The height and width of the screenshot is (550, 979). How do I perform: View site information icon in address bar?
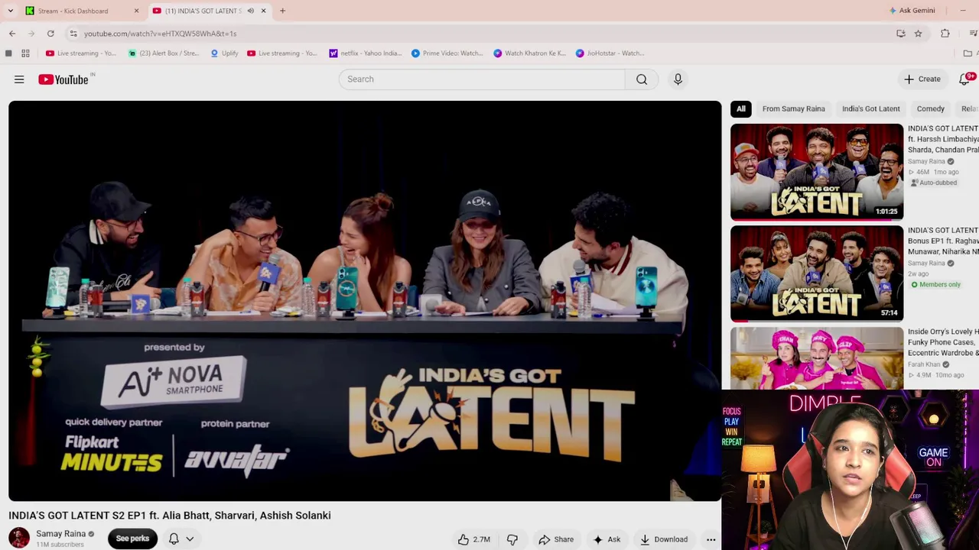pyautogui.click(x=73, y=34)
